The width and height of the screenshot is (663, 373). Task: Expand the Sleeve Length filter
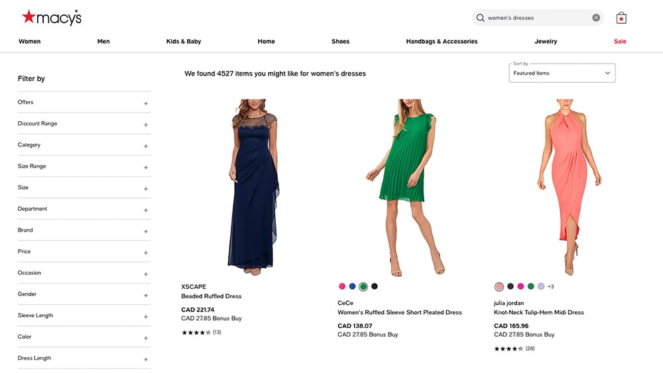point(145,317)
